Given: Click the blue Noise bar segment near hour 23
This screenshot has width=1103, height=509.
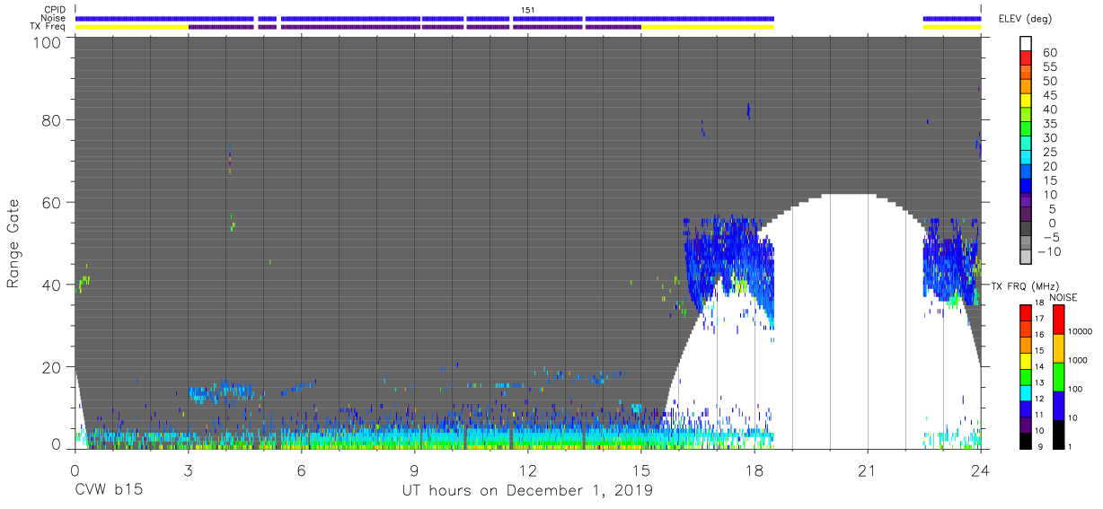Looking at the screenshot, I should [x=952, y=18].
